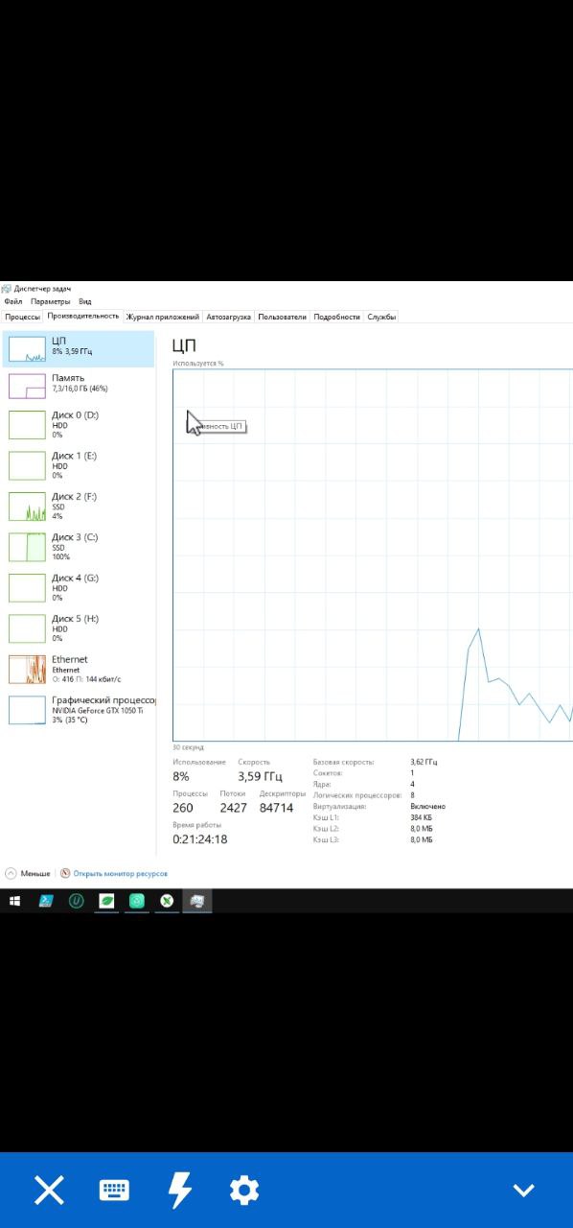Open the Ethernet network graph
The image size is (573, 1228).
(79, 669)
